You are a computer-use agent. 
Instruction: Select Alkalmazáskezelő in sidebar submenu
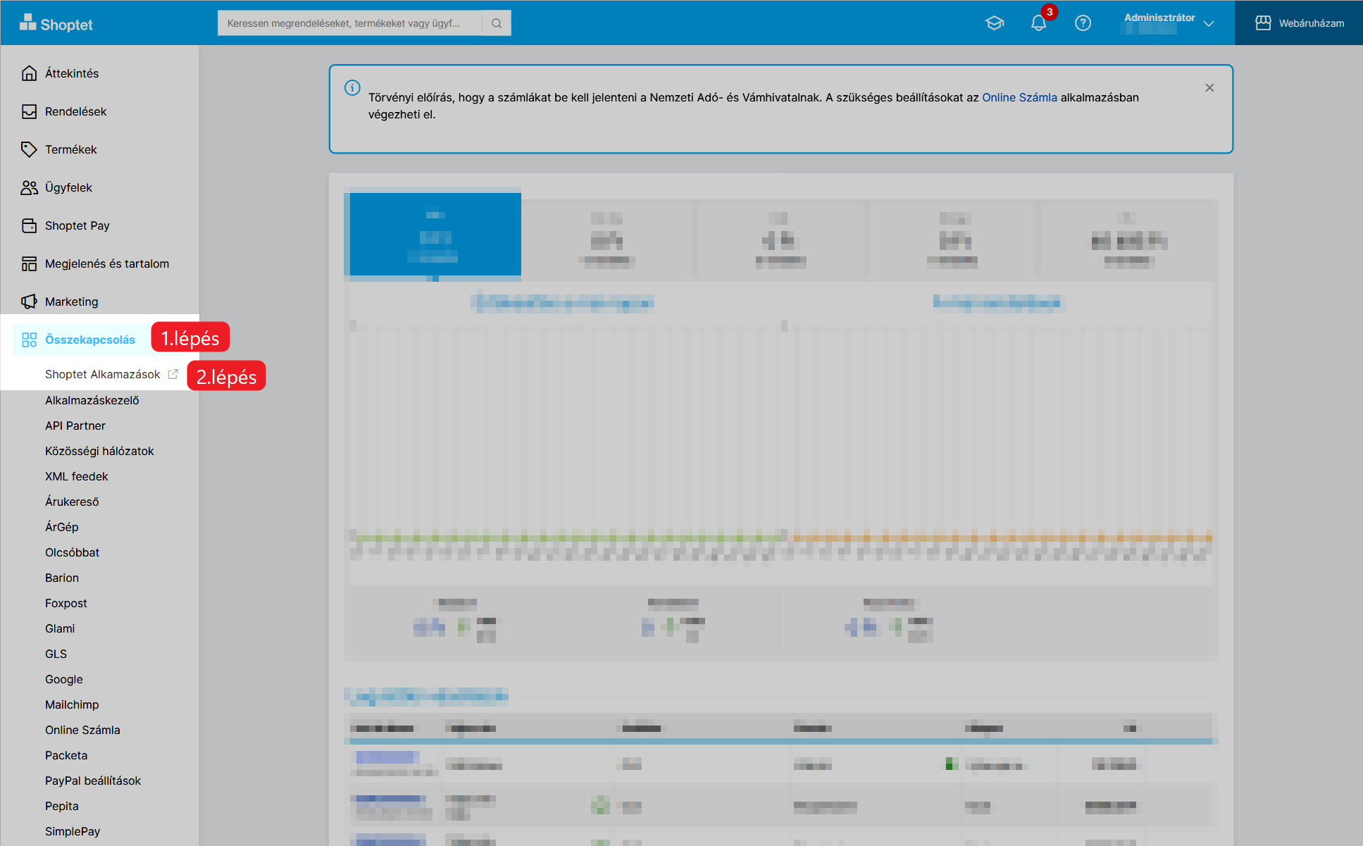[92, 400]
